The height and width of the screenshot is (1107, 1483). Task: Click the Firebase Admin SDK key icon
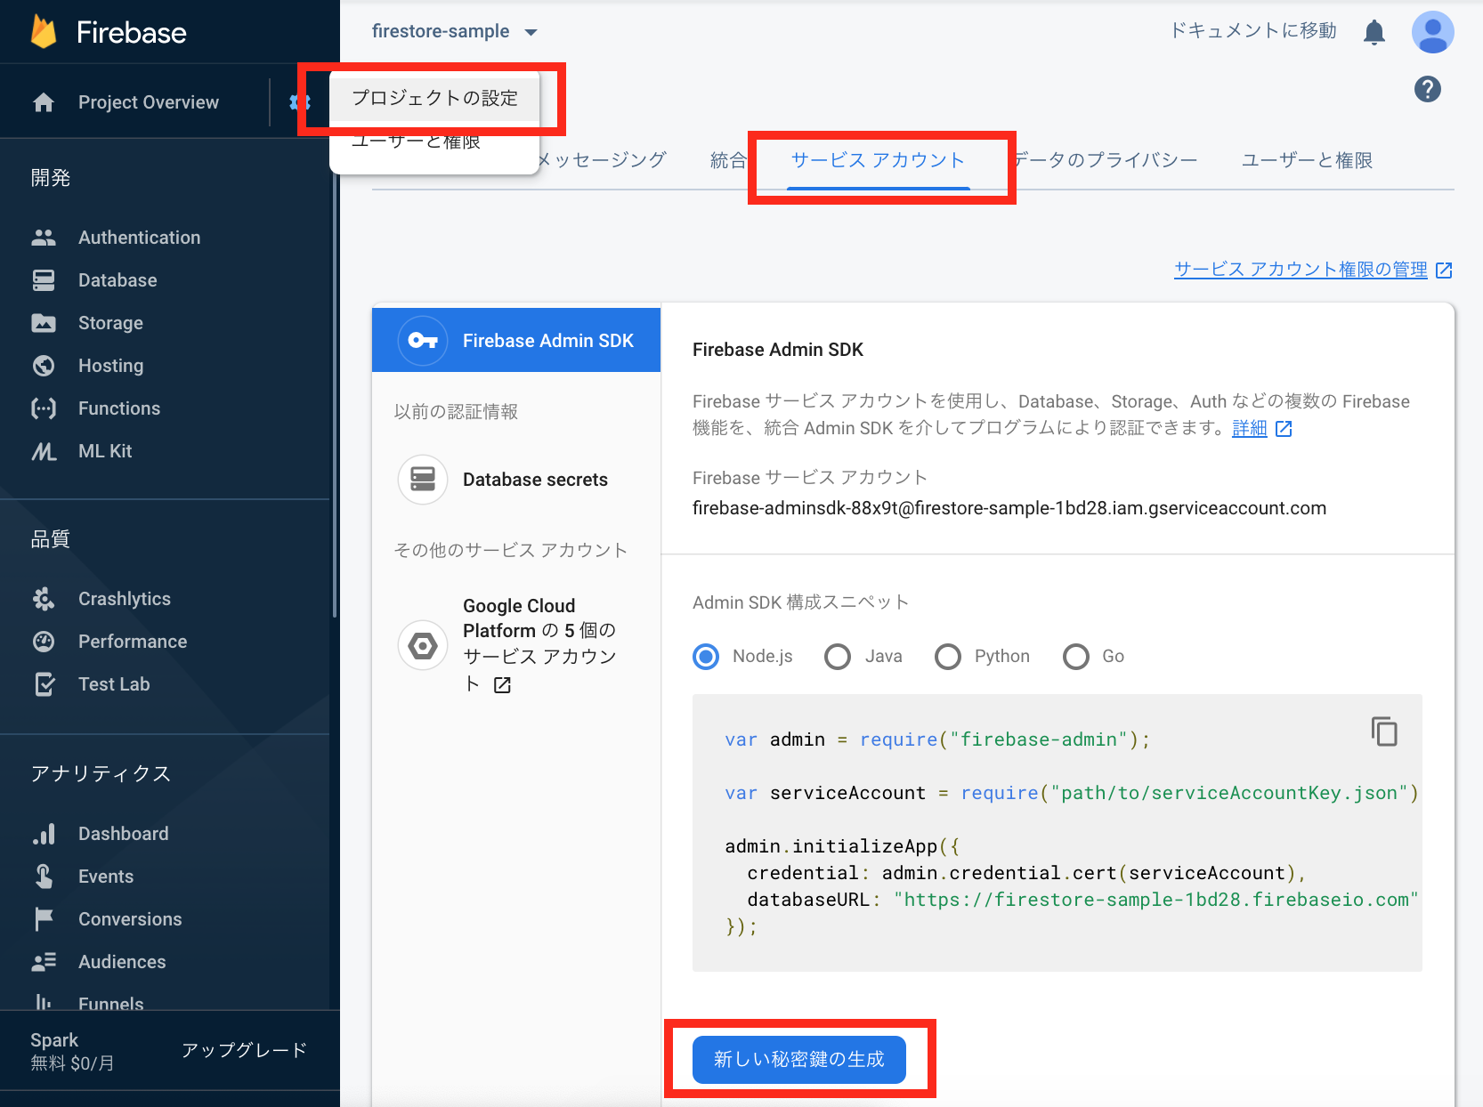tap(423, 341)
